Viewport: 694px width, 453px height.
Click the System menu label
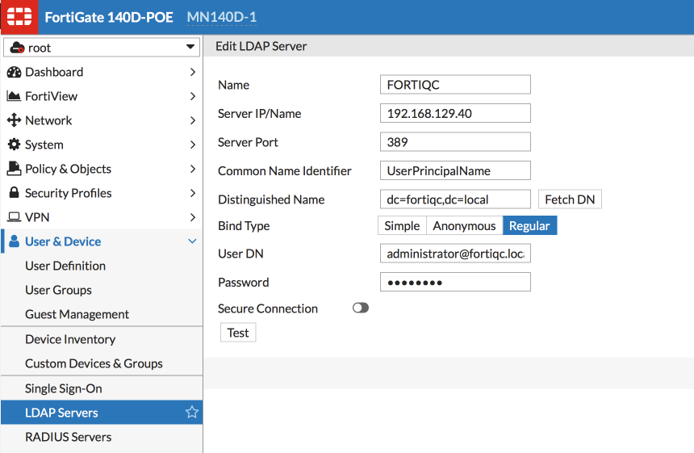(x=44, y=145)
